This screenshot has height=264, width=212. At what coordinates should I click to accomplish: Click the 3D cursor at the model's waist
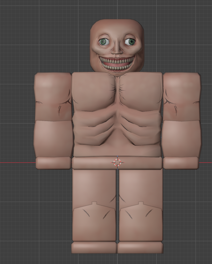click(117, 162)
